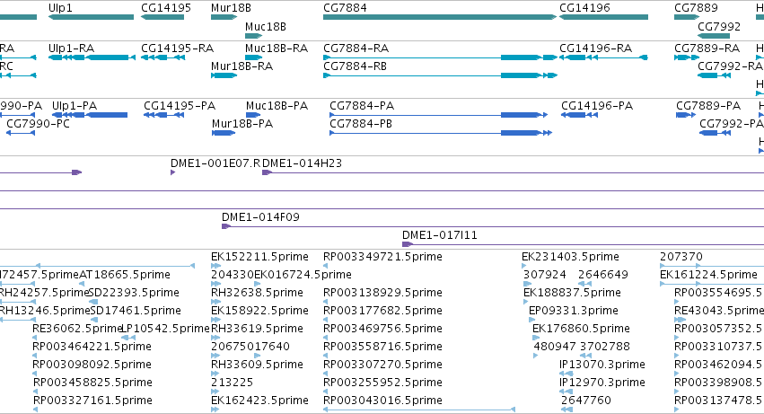Click the IP12970.3prime EST label
This screenshot has height=414, width=764.
(602, 383)
